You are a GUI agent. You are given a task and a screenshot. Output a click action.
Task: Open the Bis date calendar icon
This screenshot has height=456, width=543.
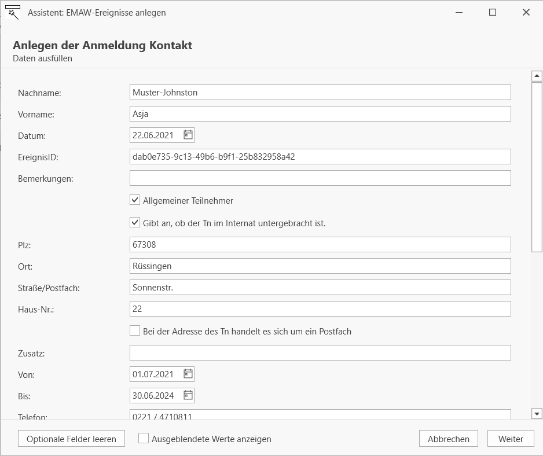click(x=188, y=395)
